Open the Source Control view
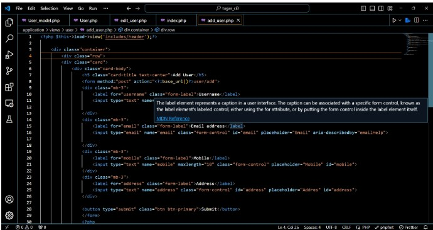The height and width of the screenshot is (230, 433). click(x=9, y=71)
